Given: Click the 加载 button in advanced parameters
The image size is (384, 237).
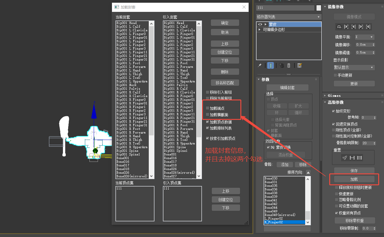Looking at the screenshot, I should click(x=354, y=179).
